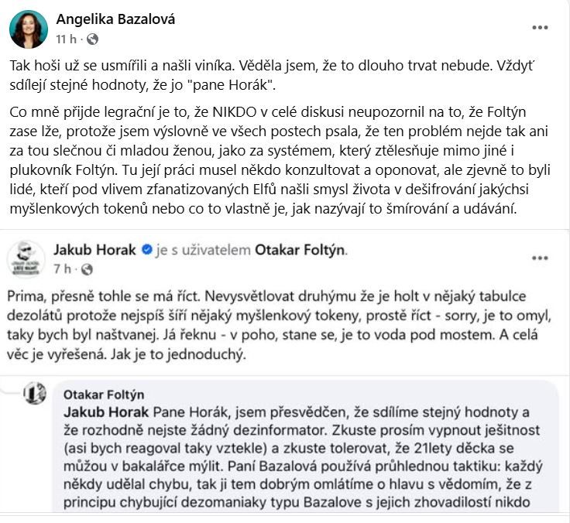Click the blue verified badge next to Jakub Horak
570x523 pixels.
[146, 250]
